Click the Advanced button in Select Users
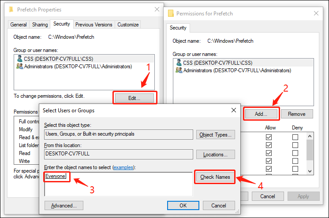The width and height of the screenshot is (329, 218). 64,206
